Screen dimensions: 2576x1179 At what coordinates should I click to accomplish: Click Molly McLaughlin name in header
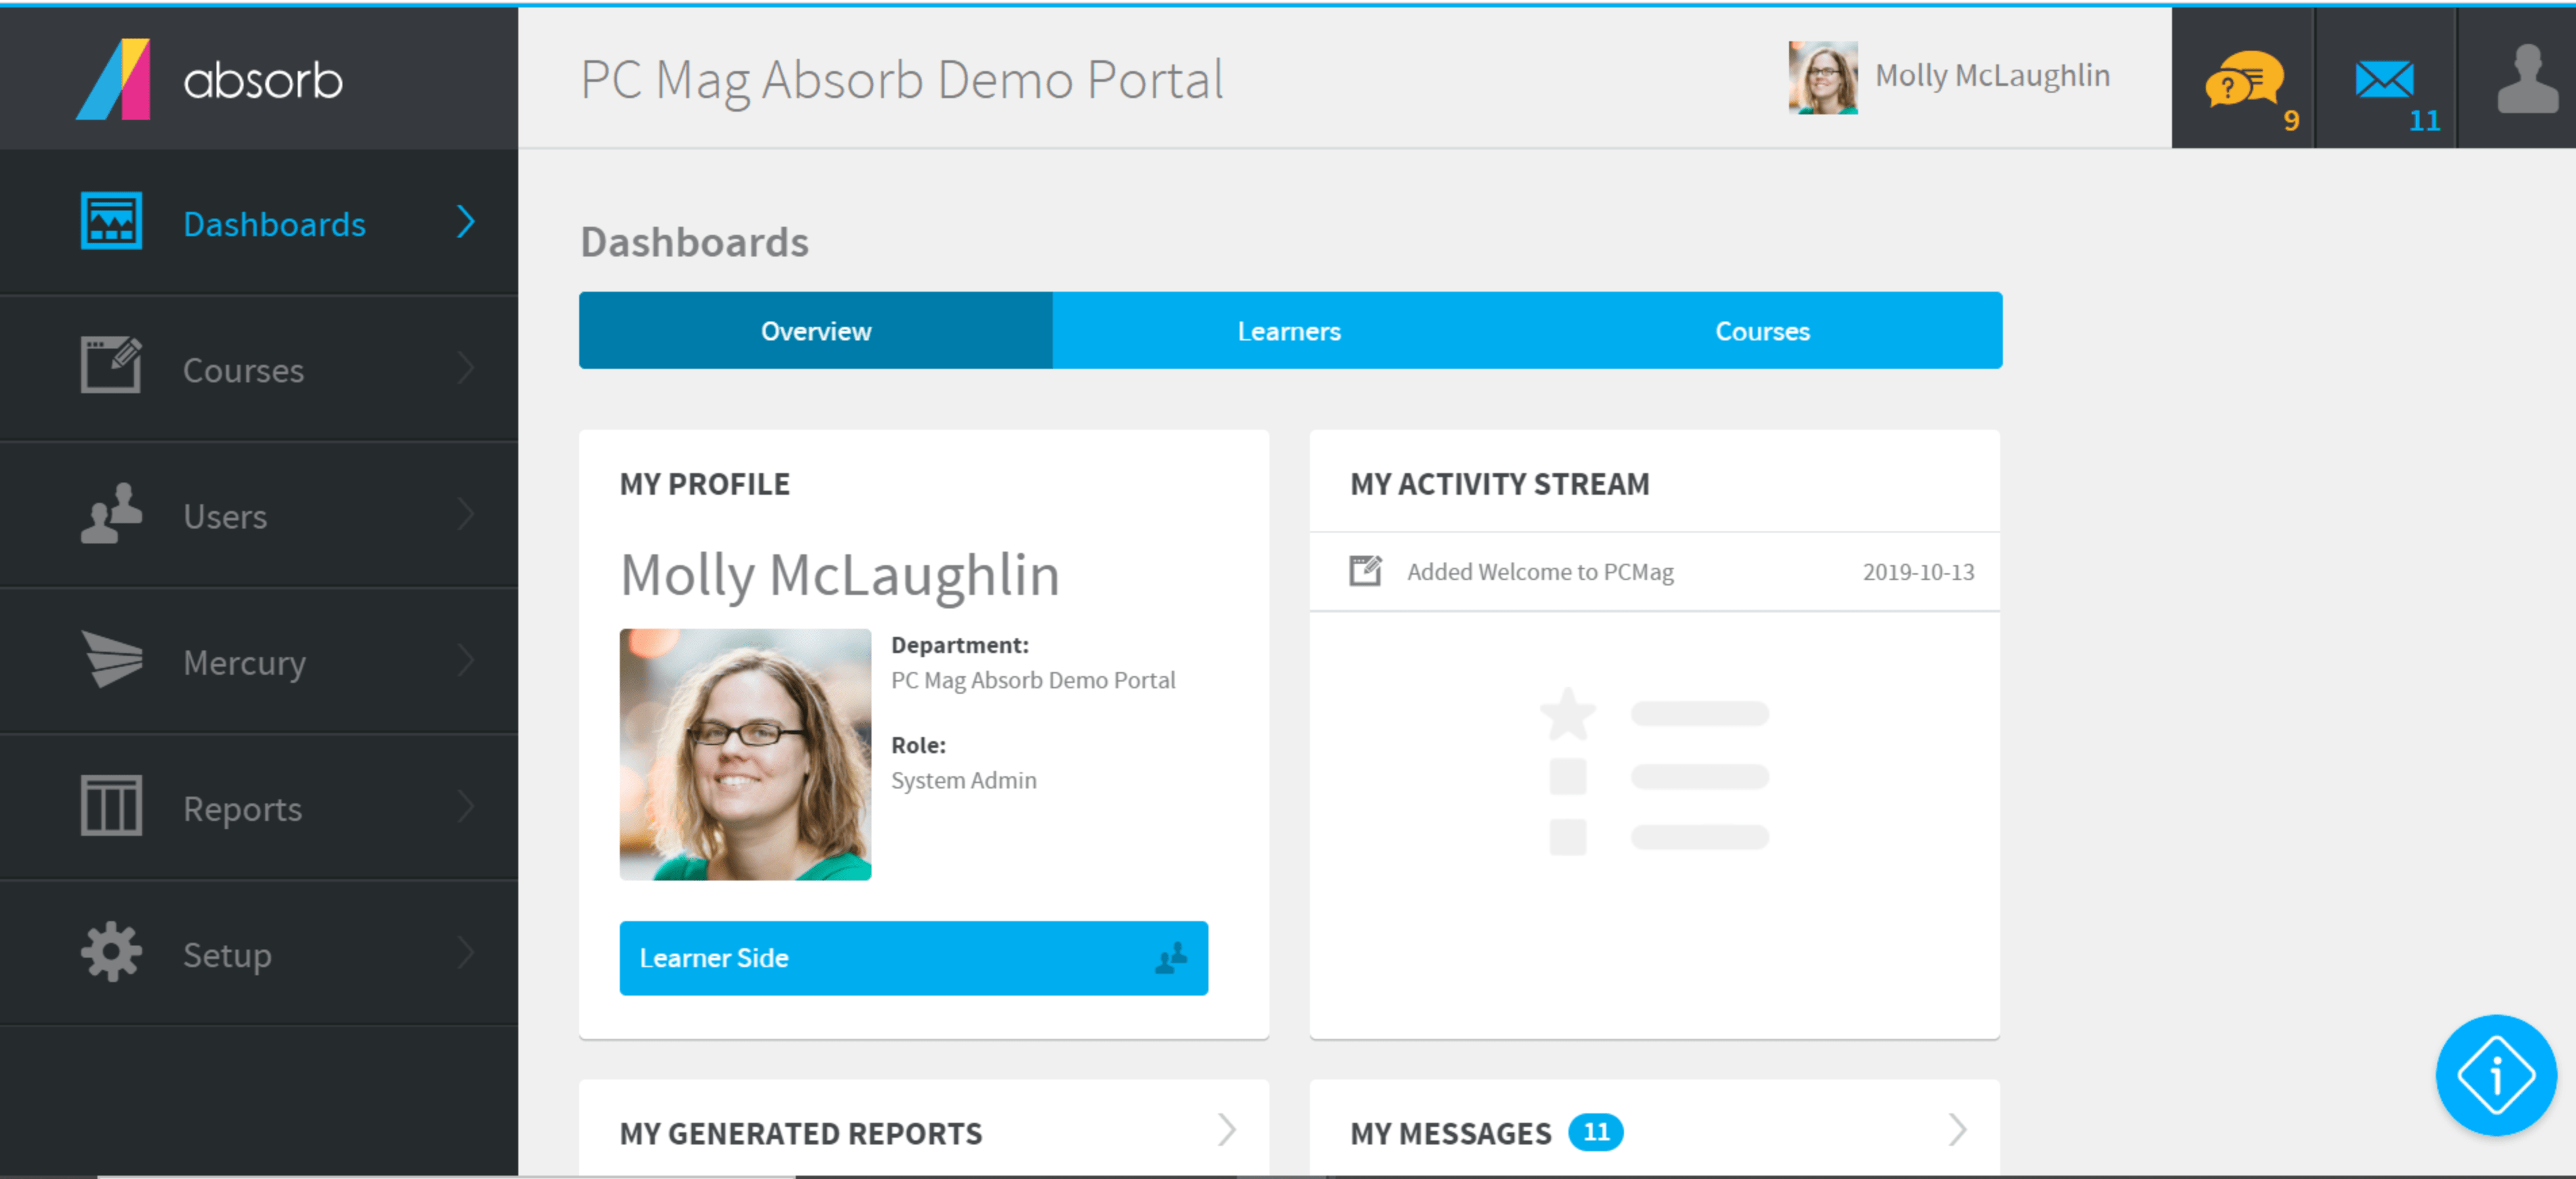tap(1993, 76)
